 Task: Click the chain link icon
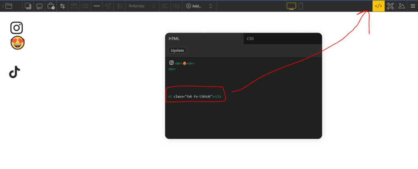(x=176, y=6)
